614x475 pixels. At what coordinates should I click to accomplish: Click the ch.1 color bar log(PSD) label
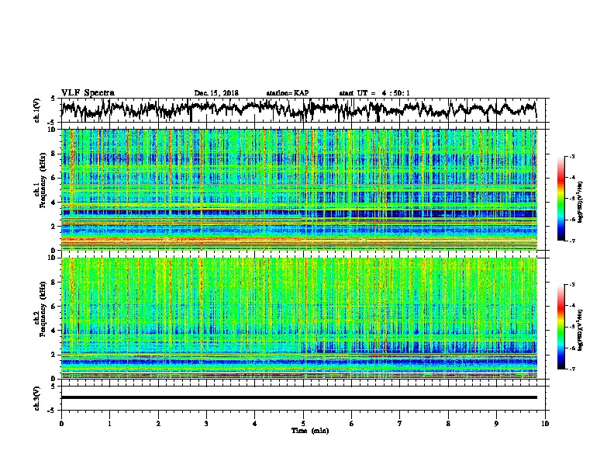pos(581,203)
